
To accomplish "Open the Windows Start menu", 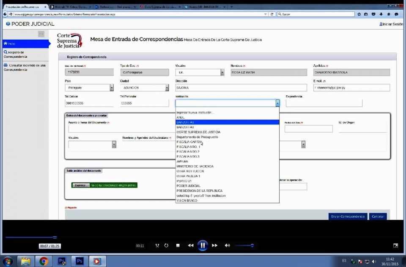I will [x=8, y=262].
